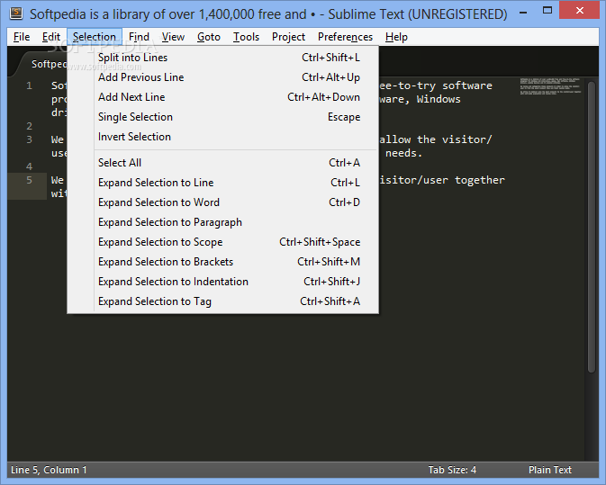Click the text 'isitor/user together'
This screenshot has width=606, height=485.
[442, 180]
